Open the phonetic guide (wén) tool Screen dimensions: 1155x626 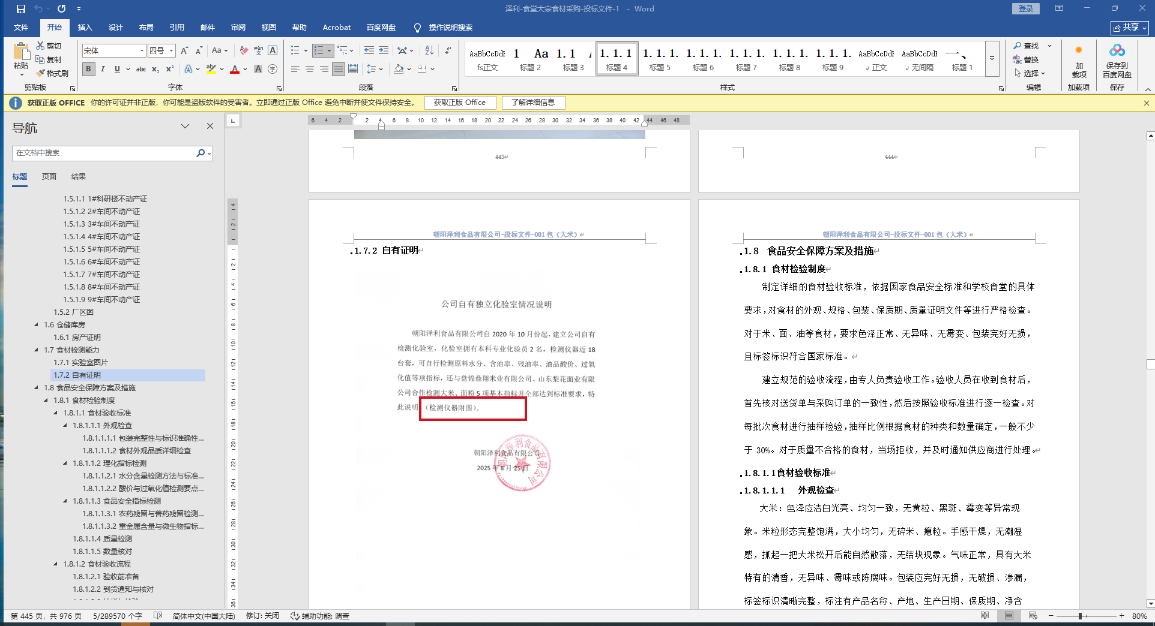tap(258, 51)
